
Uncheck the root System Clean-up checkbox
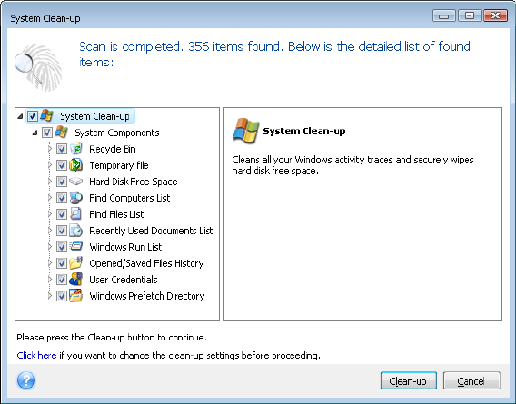point(33,116)
